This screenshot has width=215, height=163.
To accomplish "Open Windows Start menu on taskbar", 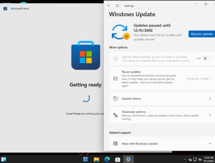I will 86,159.
